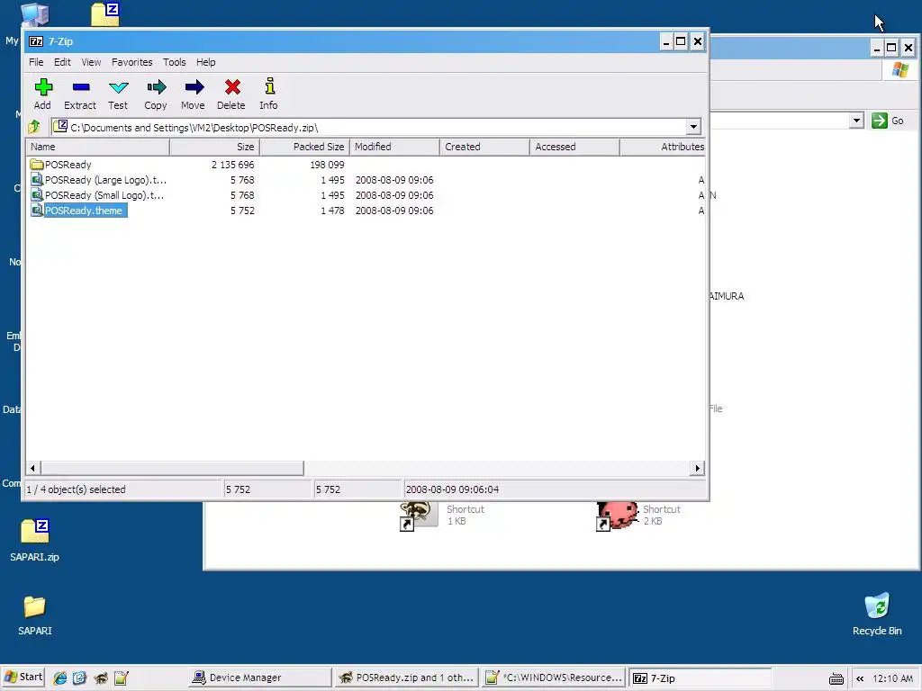922x691 pixels.
Task: Click packed size 198 099
Action: point(327,165)
